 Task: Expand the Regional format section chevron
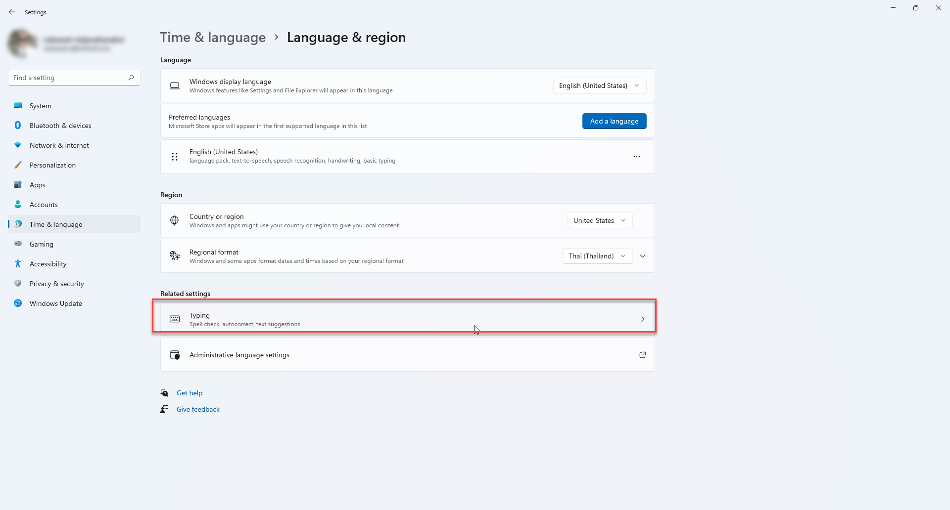click(643, 256)
